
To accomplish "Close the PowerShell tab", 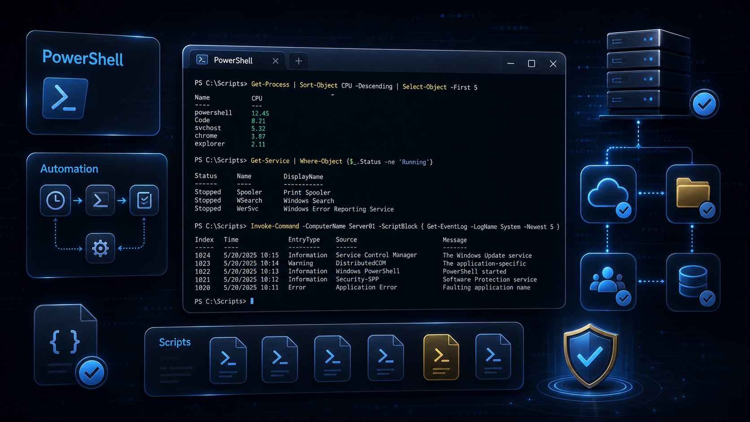I will click(x=275, y=61).
